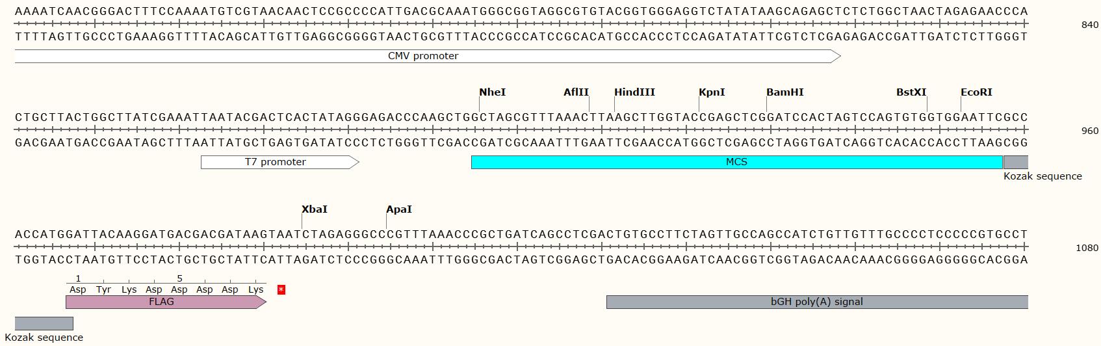Click the BstXI restriction site label
This screenshot has width=1101, height=346.
911,92
